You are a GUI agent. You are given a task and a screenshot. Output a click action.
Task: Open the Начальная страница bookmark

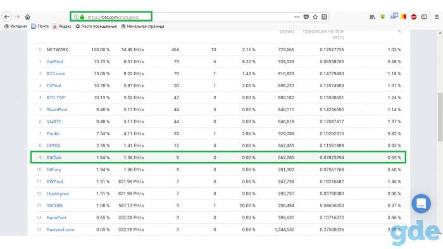(x=142, y=26)
